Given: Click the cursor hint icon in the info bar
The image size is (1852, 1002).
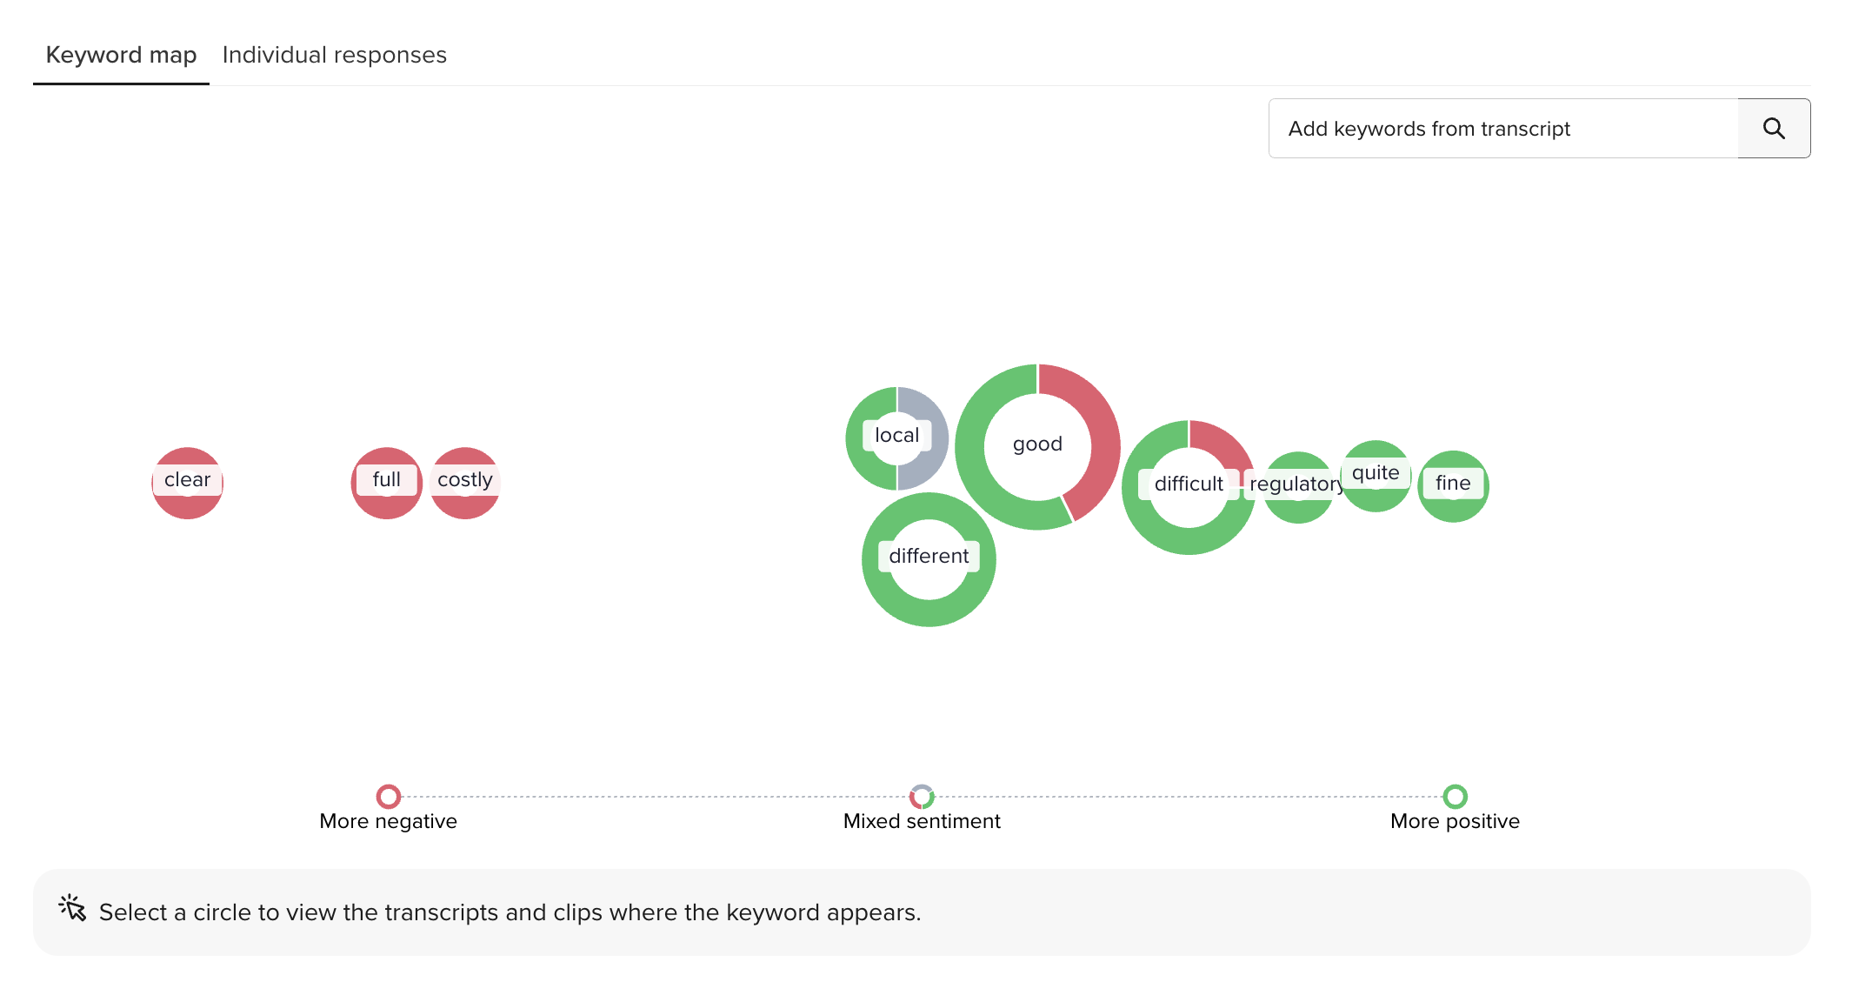Looking at the screenshot, I should click(x=73, y=909).
